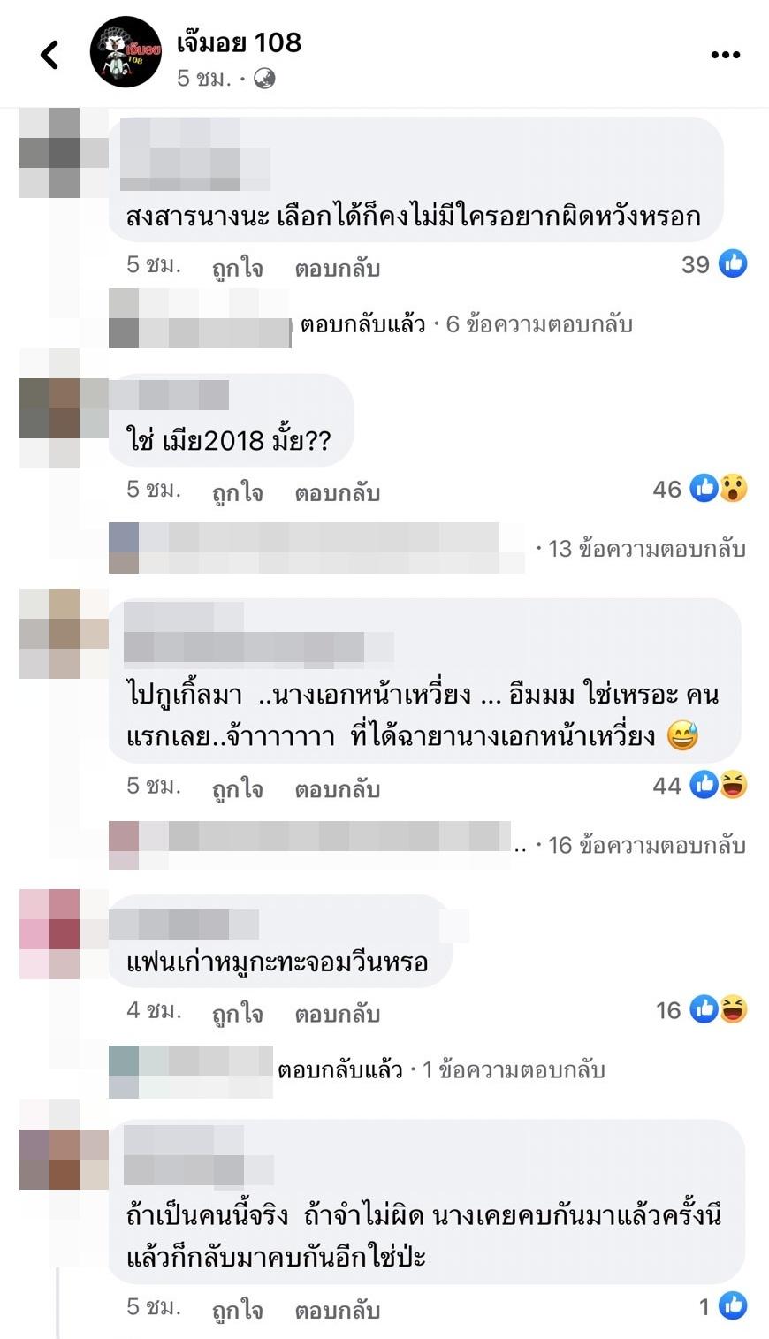Open the เจ๊มอย 108 page profile picture
The width and height of the screenshot is (769, 1339).
click(x=126, y=52)
